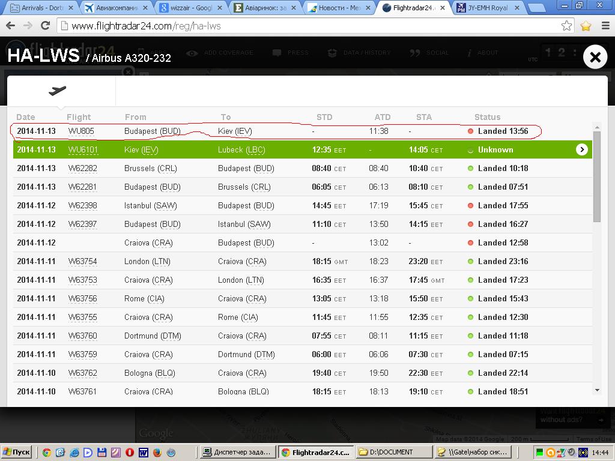Click the bookmarks folder star icon
615x461 pixels.
click(586, 26)
